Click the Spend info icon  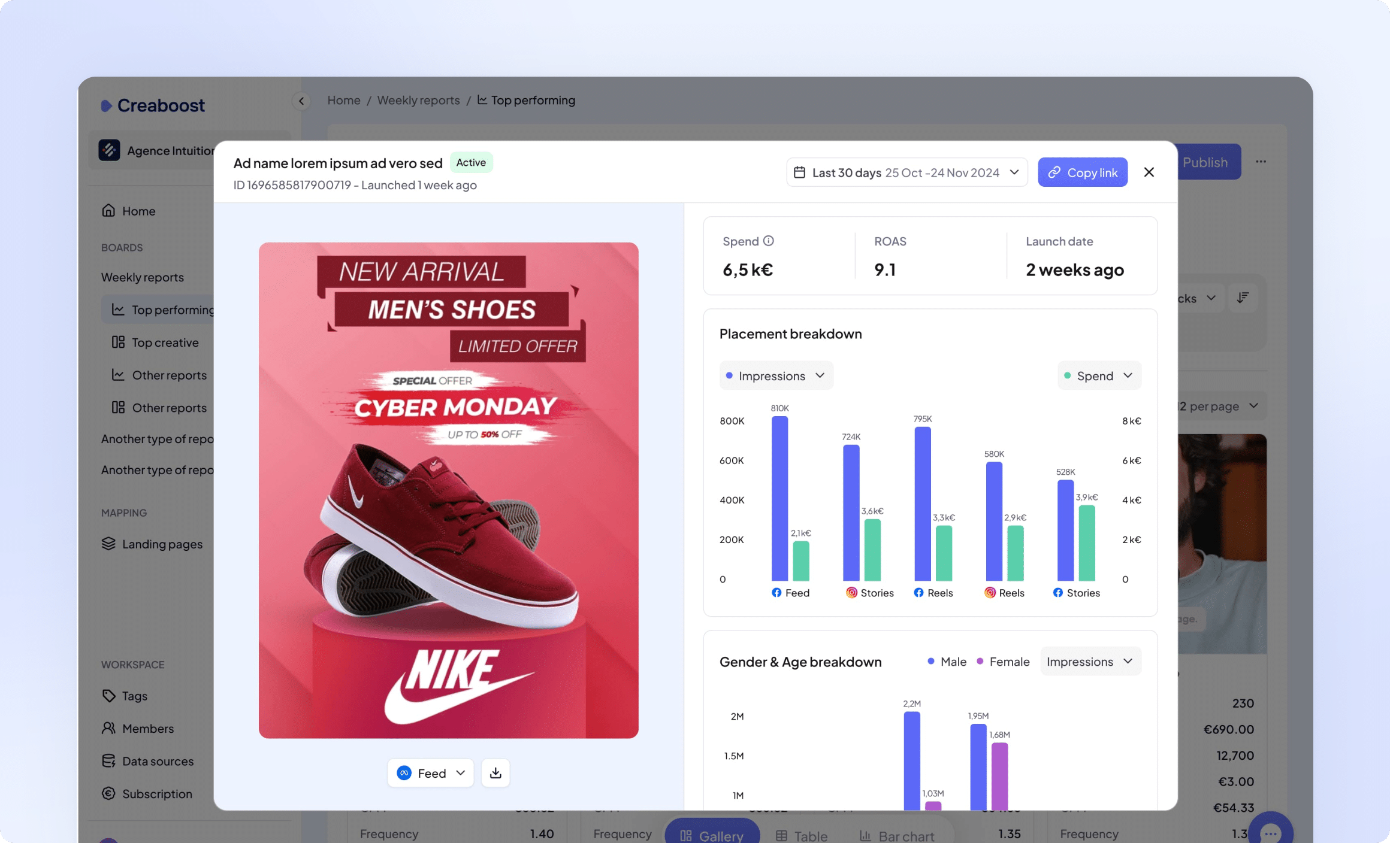[x=769, y=241]
